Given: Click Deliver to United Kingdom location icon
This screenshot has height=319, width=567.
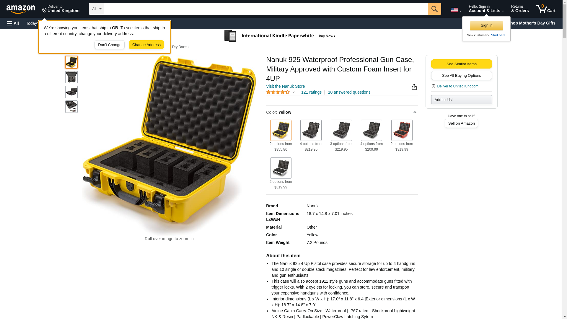Looking at the screenshot, I should click(x=433, y=86).
